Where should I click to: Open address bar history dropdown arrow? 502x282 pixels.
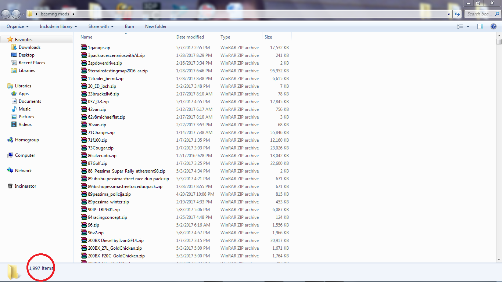point(449,14)
